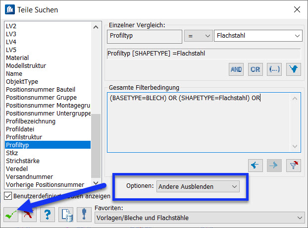Viewport: 308px width, 228px height.
Task: Select LV5 in attribute list
Action: point(48,50)
